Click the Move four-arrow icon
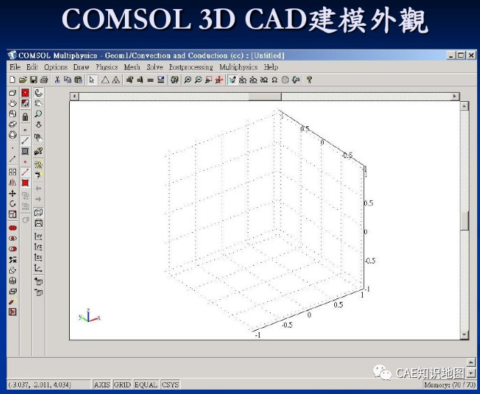 click(x=13, y=193)
